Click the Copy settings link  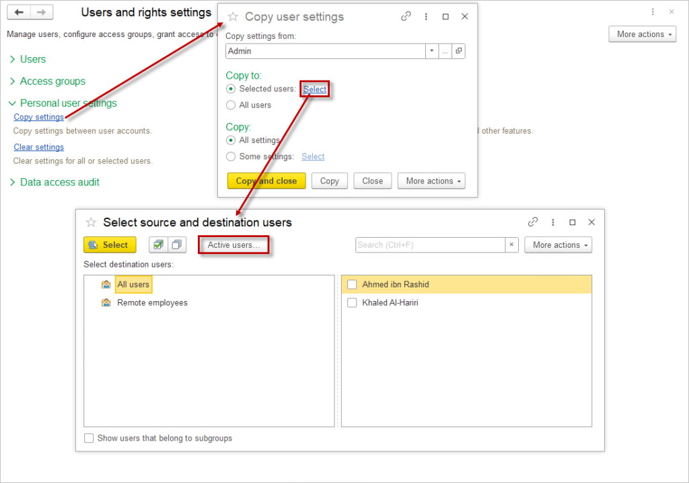coord(38,117)
